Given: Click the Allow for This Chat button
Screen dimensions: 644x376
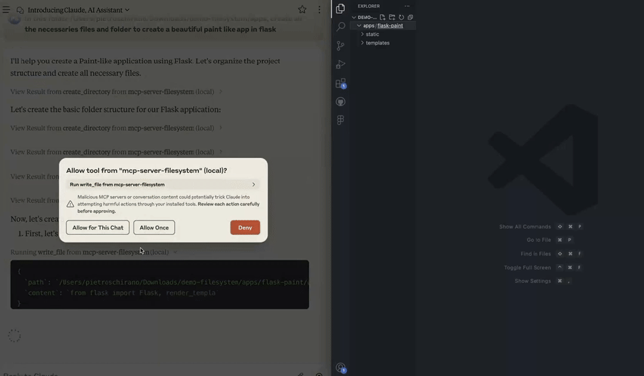Looking at the screenshot, I should coord(97,228).
